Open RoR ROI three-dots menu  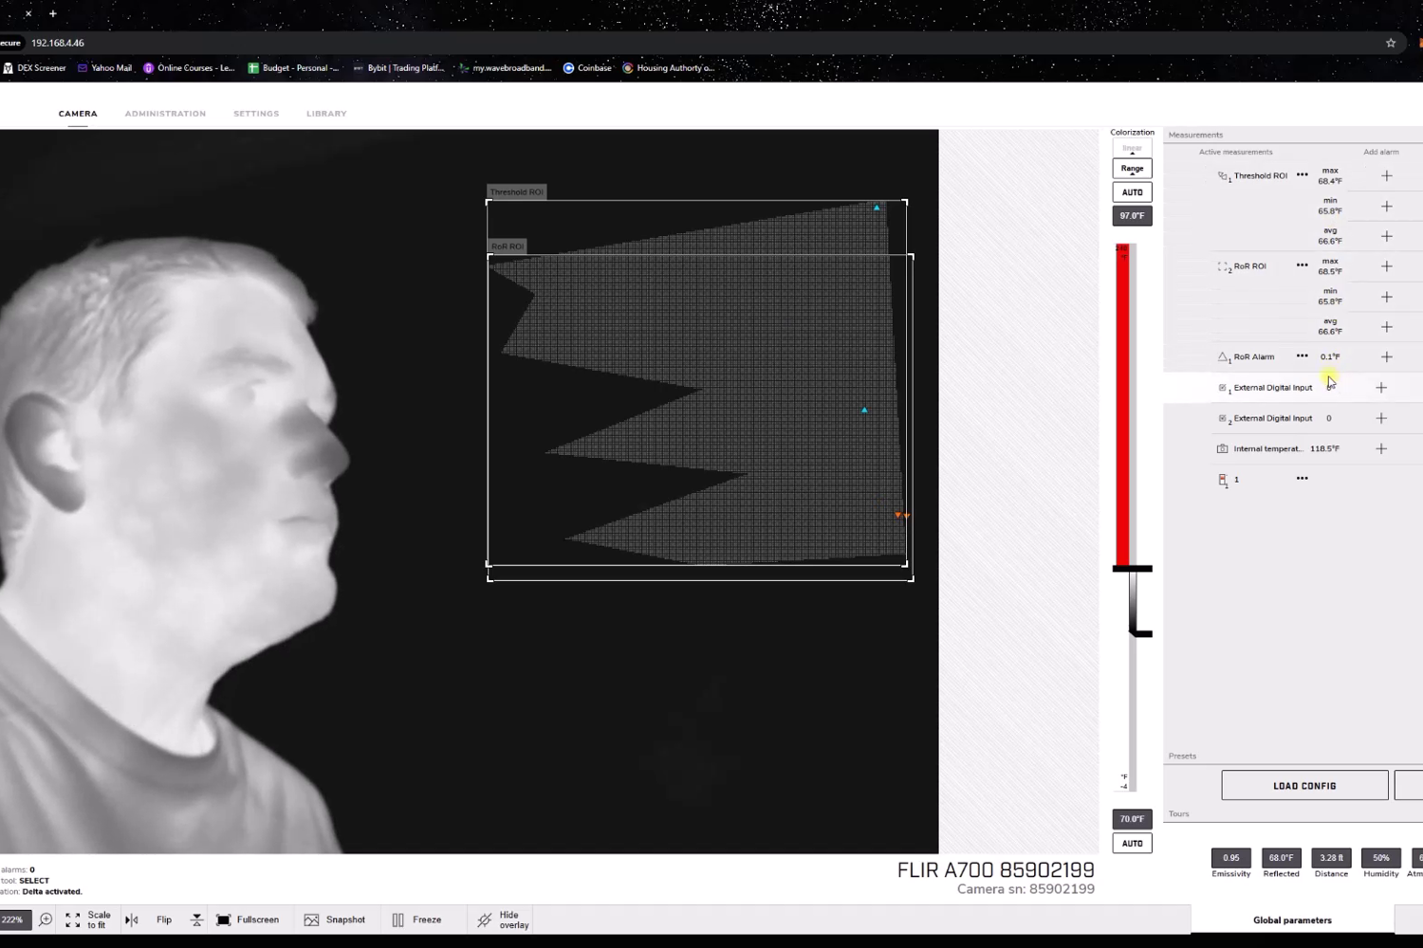1302,265
